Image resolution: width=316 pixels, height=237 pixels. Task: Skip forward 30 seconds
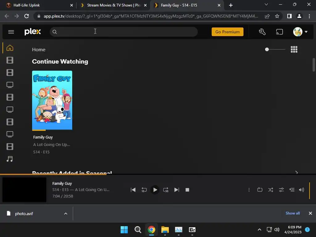(x=166, y=190)
